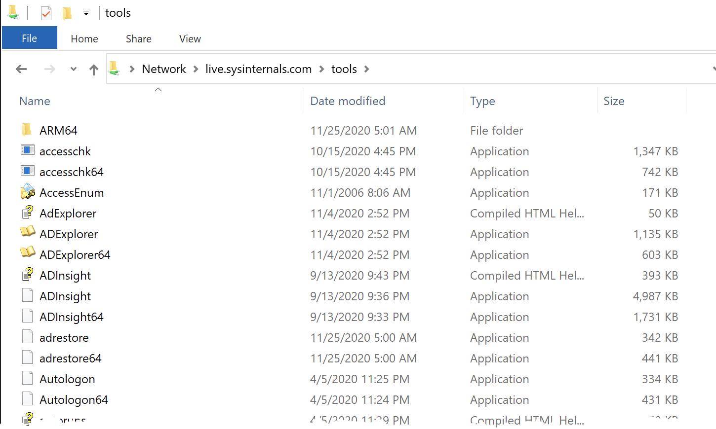Click the 4,987 KB size cell
Image resolution: width=716 pixels, height=429 pixels.
point(655,296)
